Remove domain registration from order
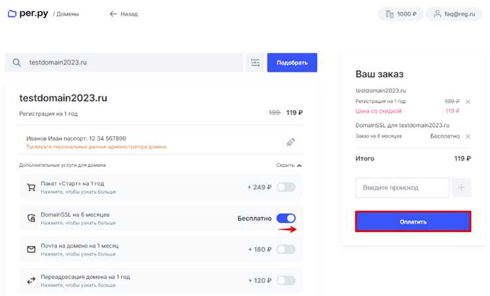490x296 pixels. 468,102
